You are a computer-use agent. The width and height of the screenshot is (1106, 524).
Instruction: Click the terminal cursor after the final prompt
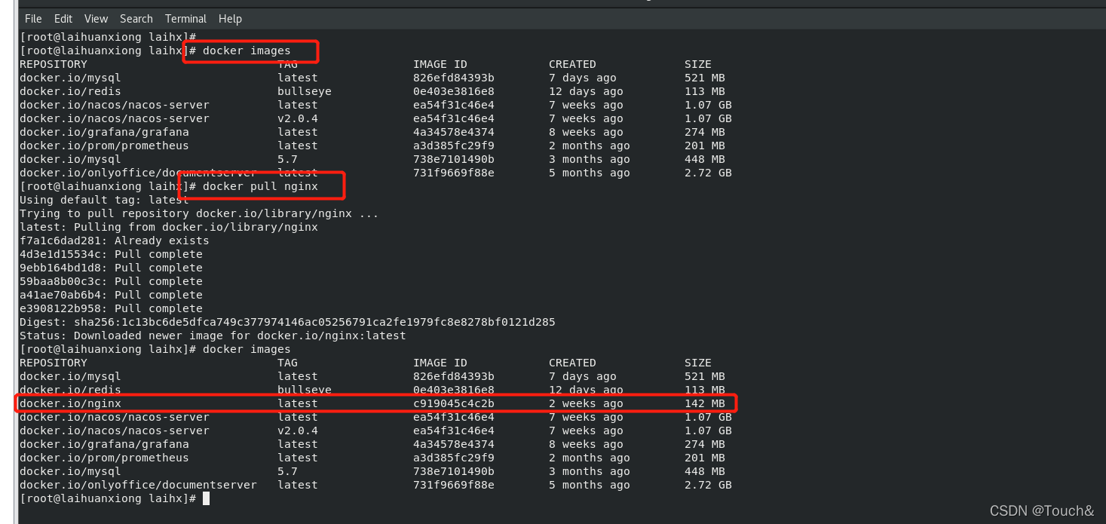[x=206, y=498]
